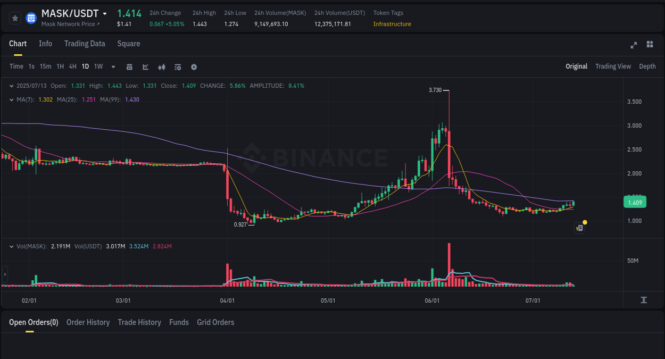Collapse the OHLC info row via its chevron
The image size is (665, 359).
coord(12,86)
